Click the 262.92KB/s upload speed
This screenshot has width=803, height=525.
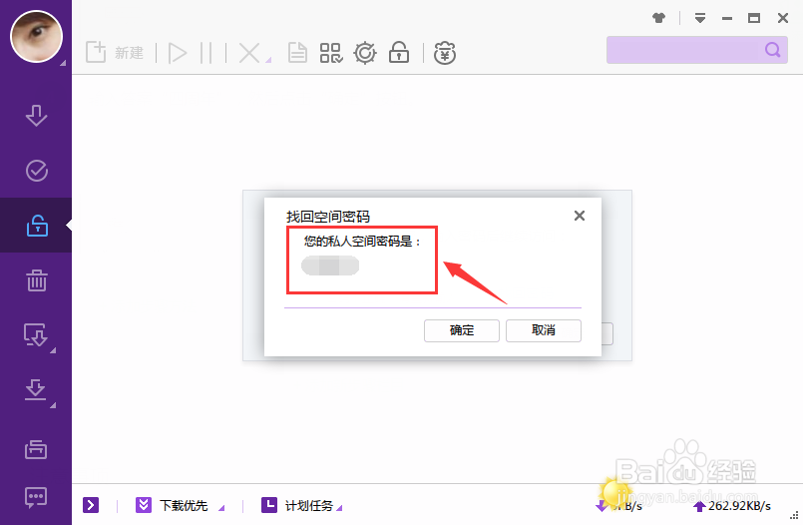[732, 506]
